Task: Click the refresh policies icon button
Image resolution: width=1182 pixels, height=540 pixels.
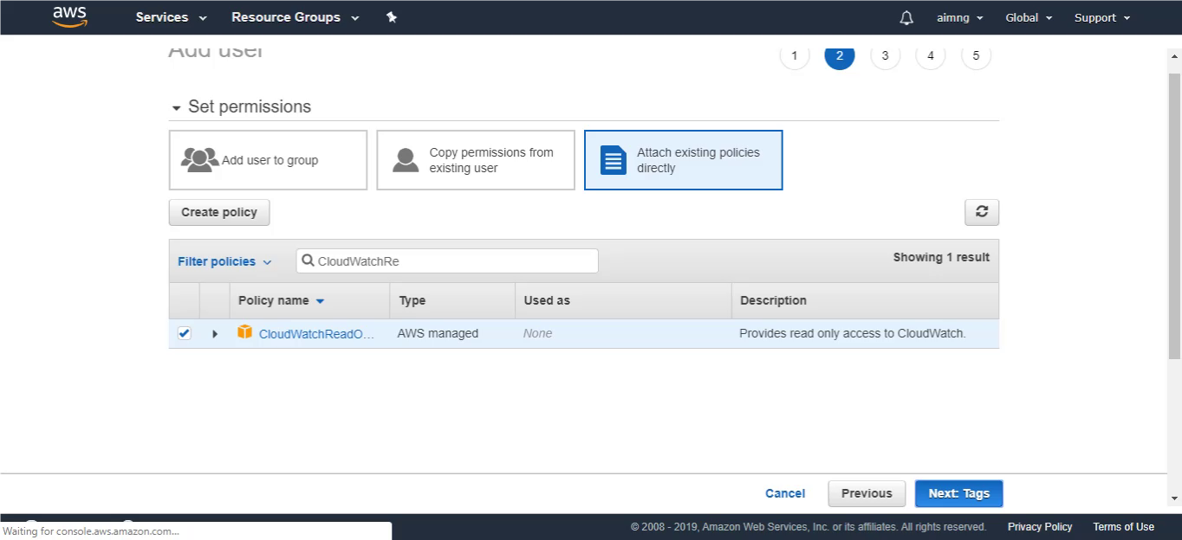Action: 982,212
